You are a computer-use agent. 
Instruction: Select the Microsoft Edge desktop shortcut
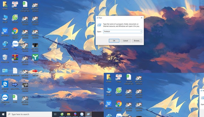click(5, 86)
